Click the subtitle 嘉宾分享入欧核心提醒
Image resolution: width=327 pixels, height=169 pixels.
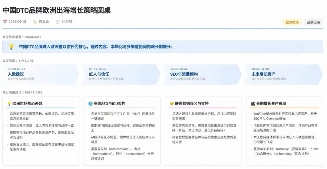(x=21, y=79)
